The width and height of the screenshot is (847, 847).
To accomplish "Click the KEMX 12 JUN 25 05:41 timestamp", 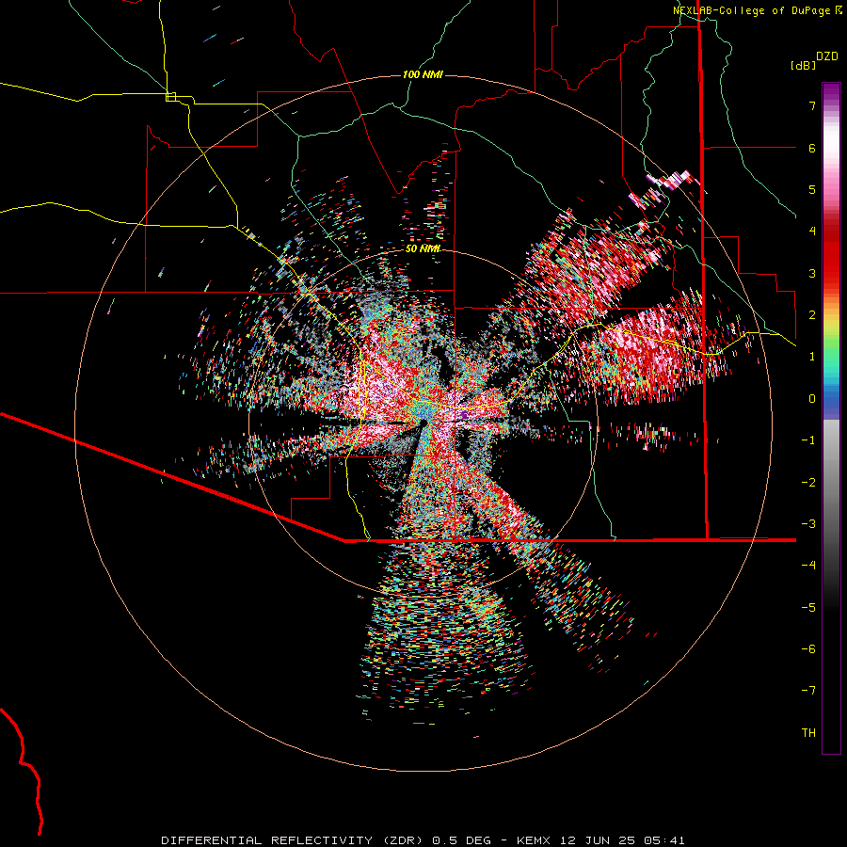I will (x=600, y=840).
